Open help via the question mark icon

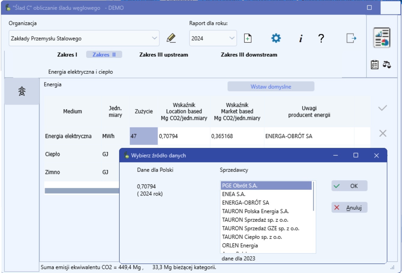tap(321, 38)
